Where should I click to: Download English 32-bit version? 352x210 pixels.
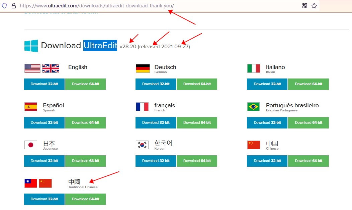pyautogui.click(x=44, y=84)
